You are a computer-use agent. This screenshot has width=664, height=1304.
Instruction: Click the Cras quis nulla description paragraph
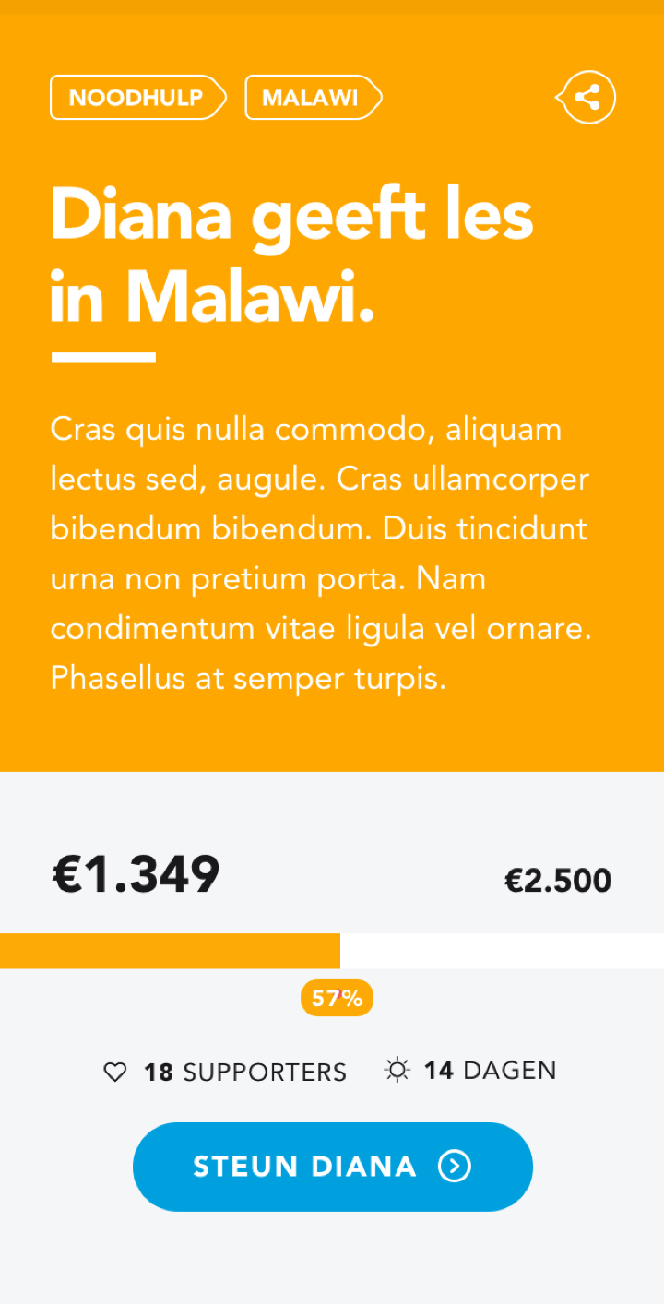pyautogui.click(x=320, y=553)
